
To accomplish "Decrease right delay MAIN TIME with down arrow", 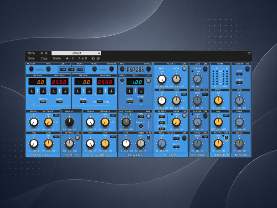I will 111,91.
